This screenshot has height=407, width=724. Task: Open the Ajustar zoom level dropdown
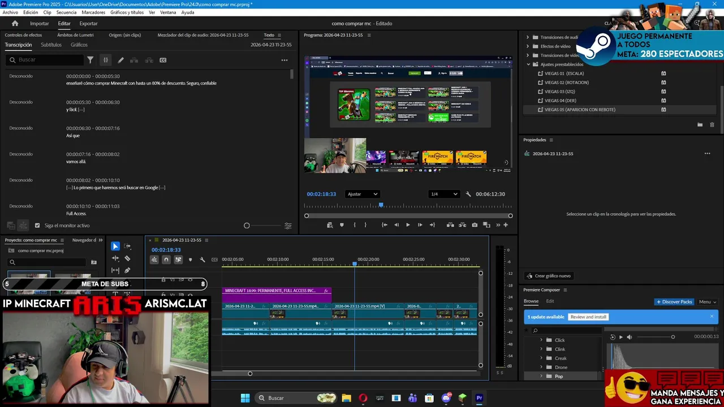(362, 194)
